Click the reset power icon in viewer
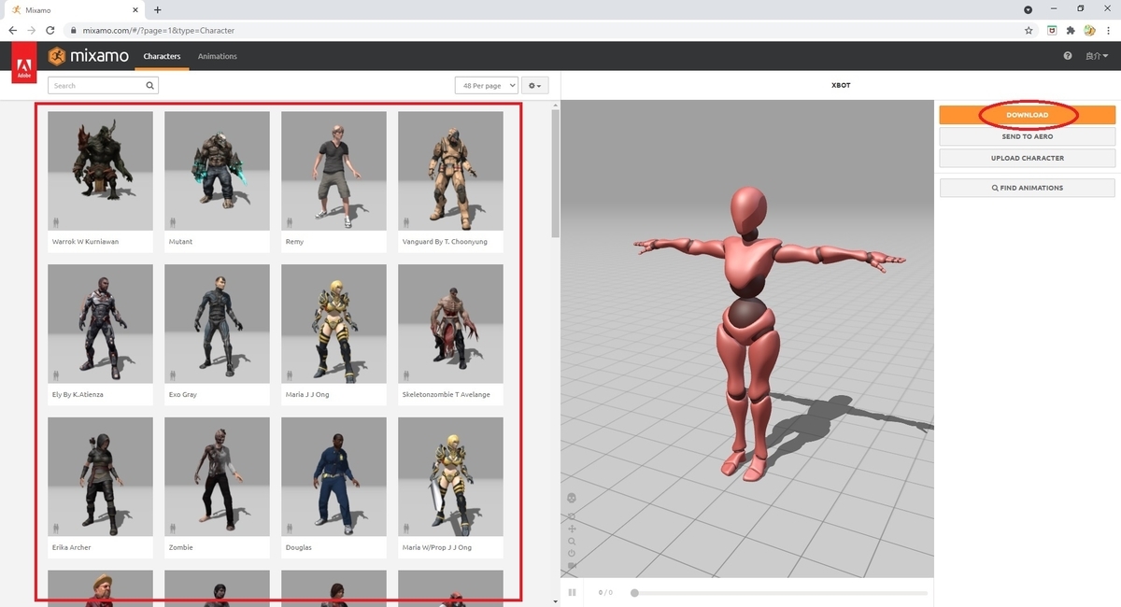1121x607 pixels. [x=572, y=553]
